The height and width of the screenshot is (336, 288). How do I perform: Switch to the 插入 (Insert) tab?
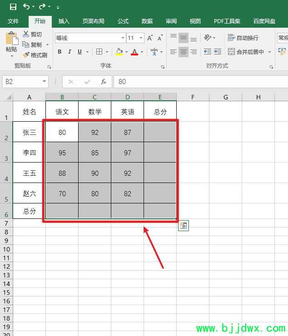click(x=64, y=21)
